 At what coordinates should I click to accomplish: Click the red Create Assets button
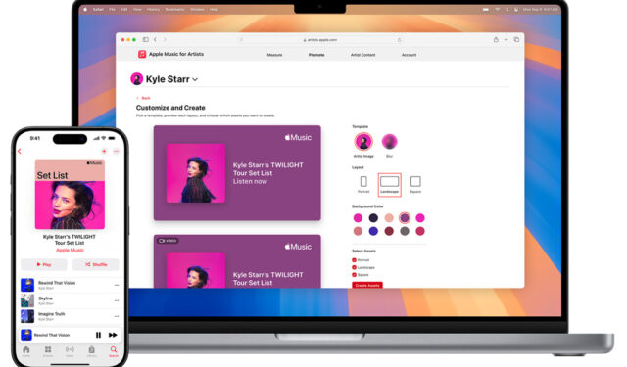367,285
